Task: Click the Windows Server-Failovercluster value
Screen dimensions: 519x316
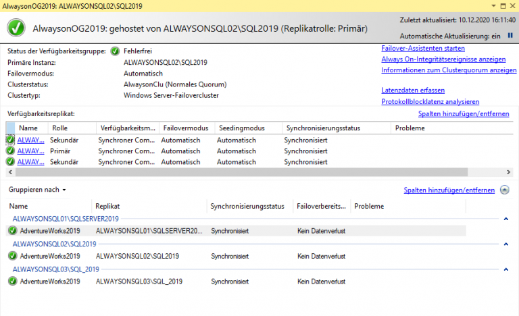Action: point(171,95)
